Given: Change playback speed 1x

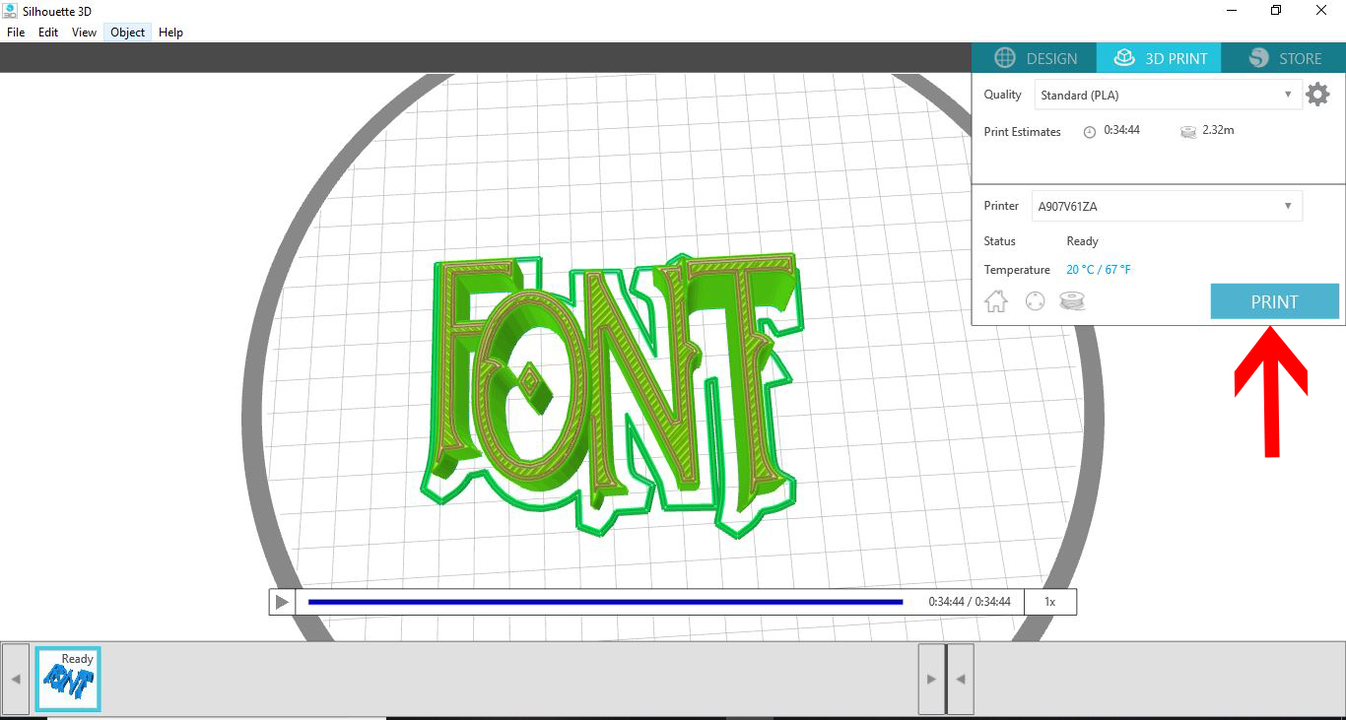Looking at the screenshot, I should (1050, 602).
